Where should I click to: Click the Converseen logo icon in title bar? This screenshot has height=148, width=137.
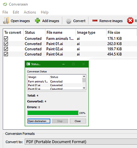[x=5, y=4]
